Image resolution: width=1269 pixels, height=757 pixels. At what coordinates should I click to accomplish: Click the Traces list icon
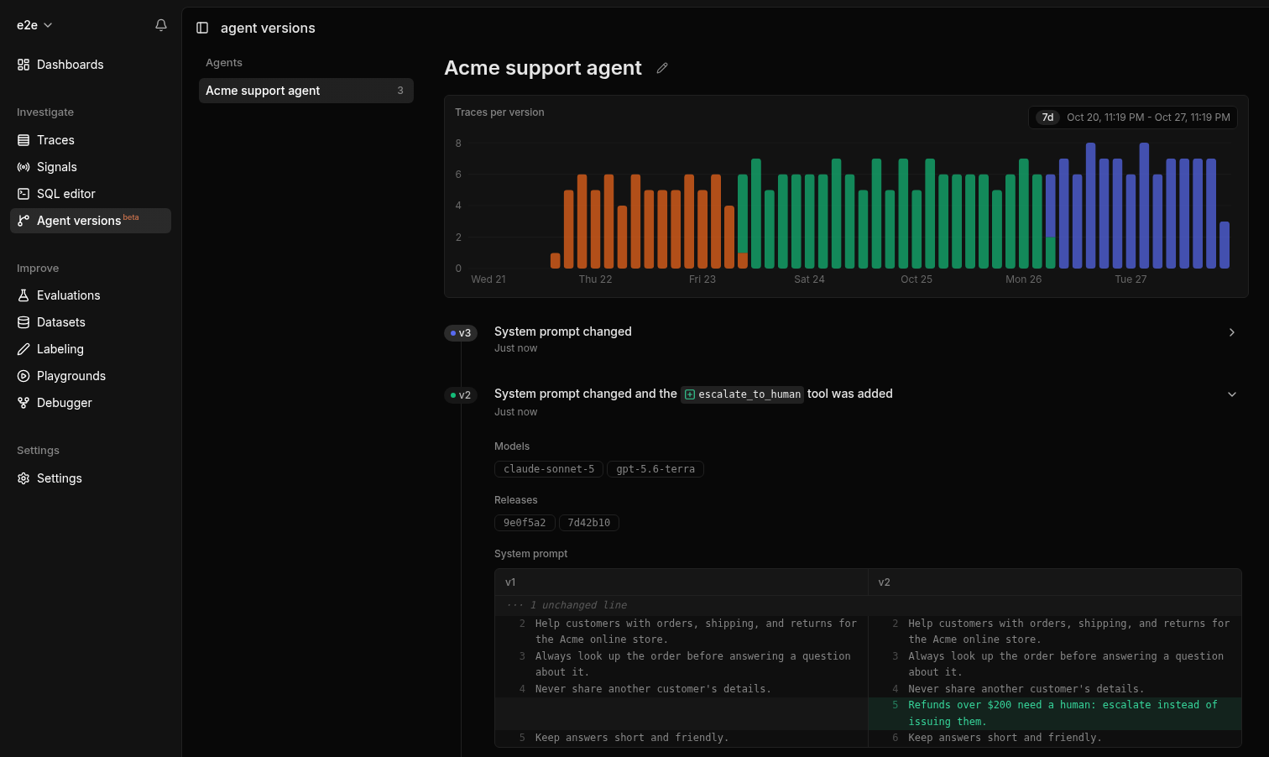coord(23,140)
